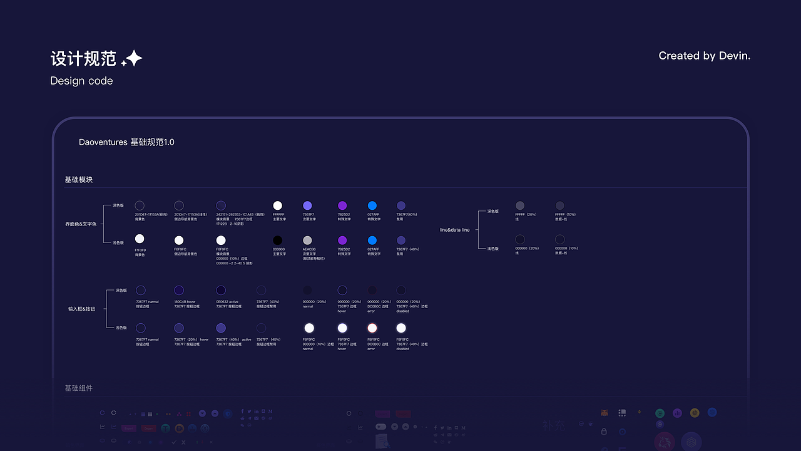Select the FFFFFF primary text swatch
This screenshot has width=801, height=451.
[278, 205]
